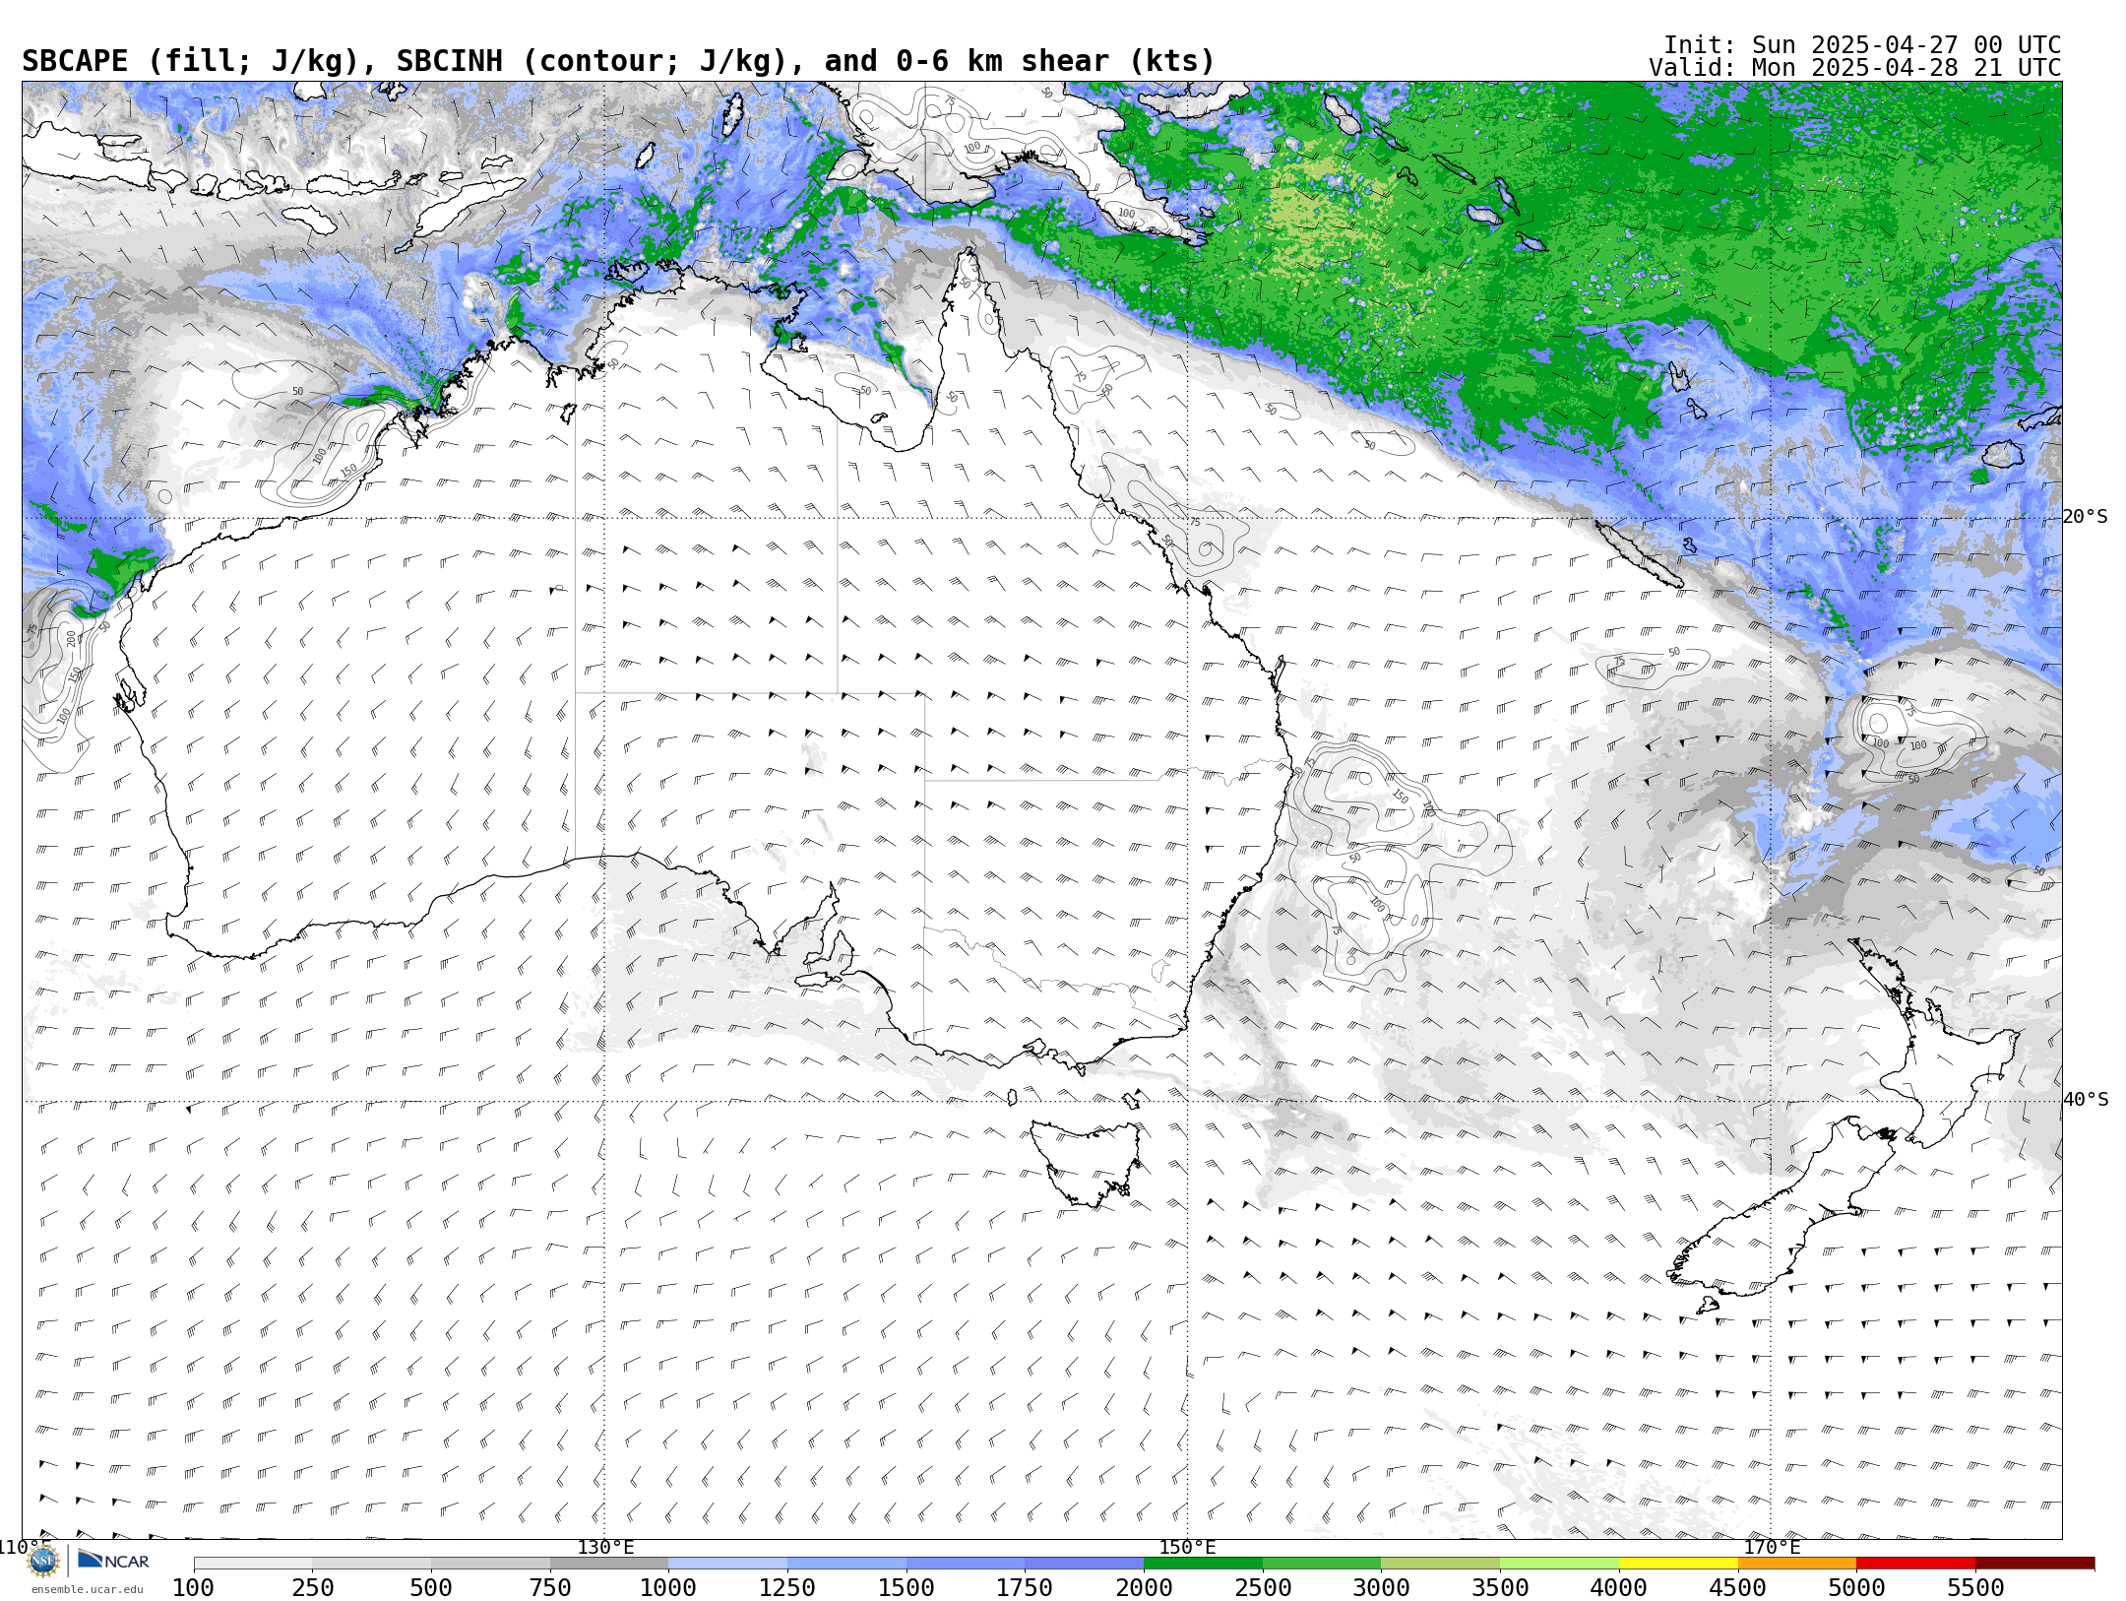Click the NSF logo
Image resolution: width=2126 pixels, height=1601 pixels.
(43, 1561)
